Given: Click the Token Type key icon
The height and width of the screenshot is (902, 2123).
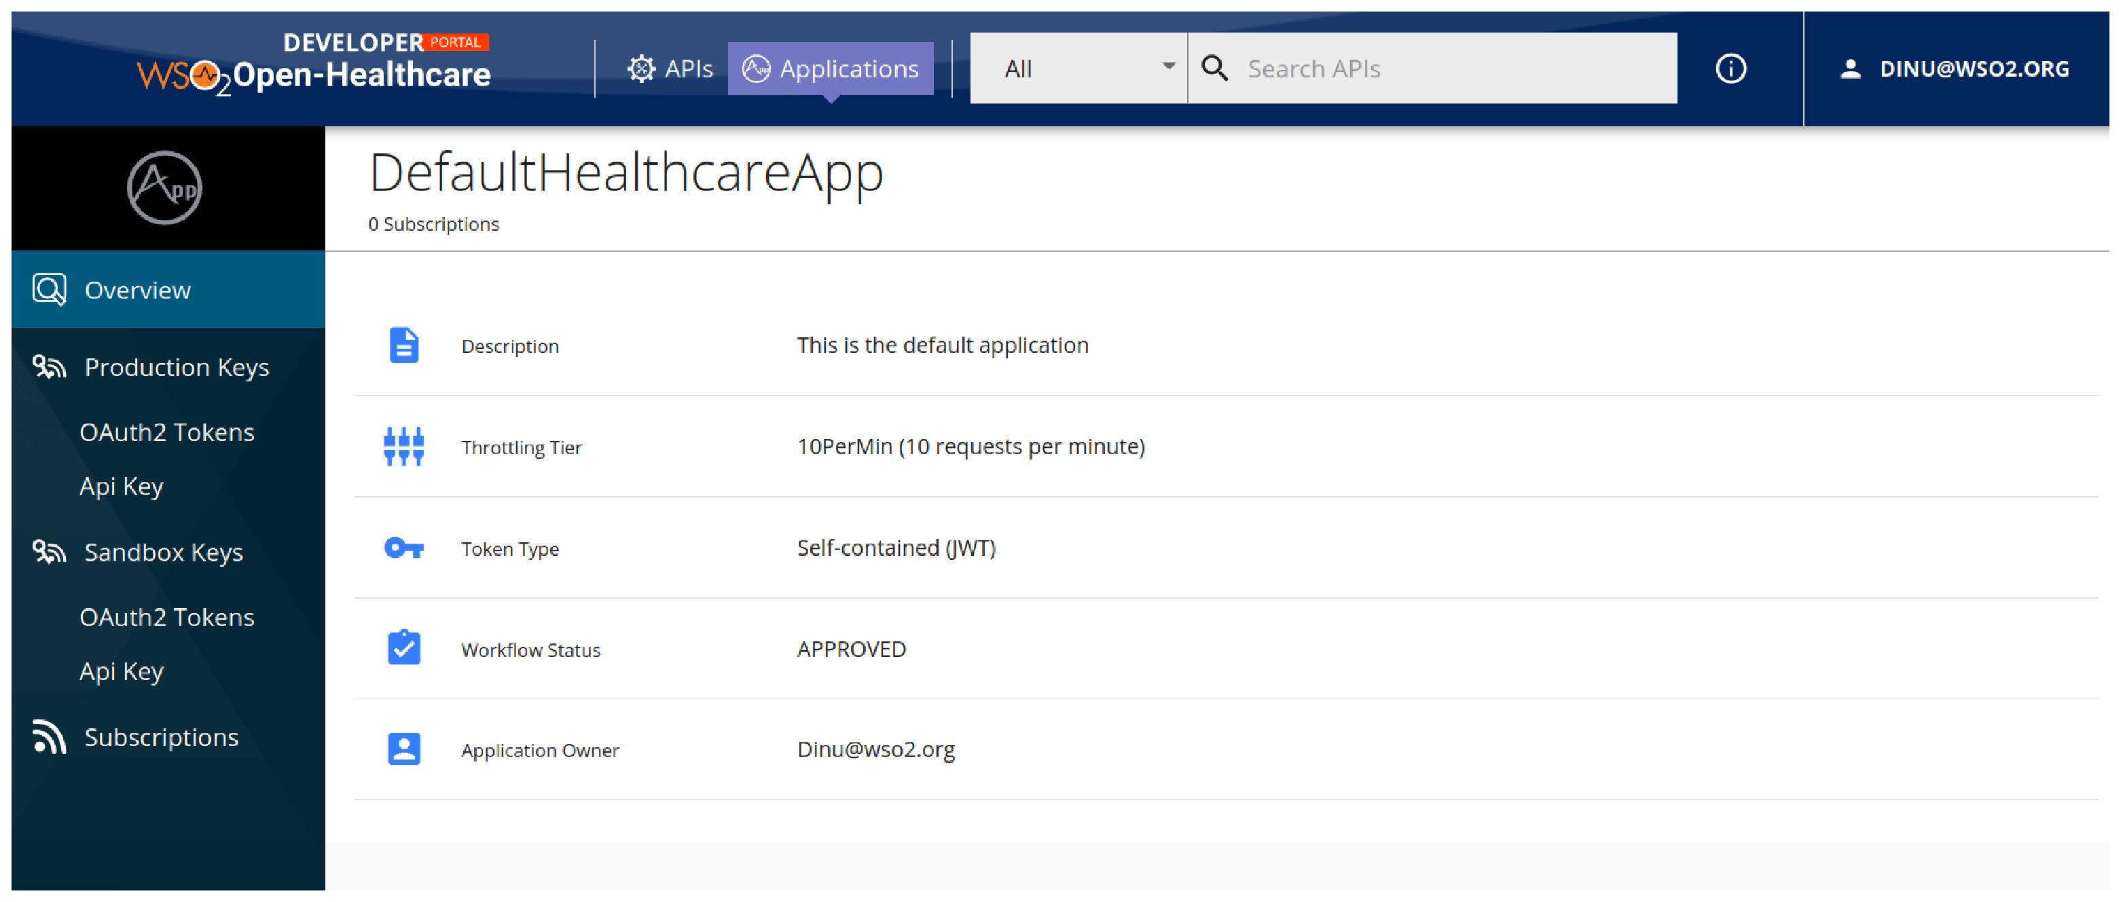Looking at the screenshot, I should pyautogui.click(x=404, y=548).
